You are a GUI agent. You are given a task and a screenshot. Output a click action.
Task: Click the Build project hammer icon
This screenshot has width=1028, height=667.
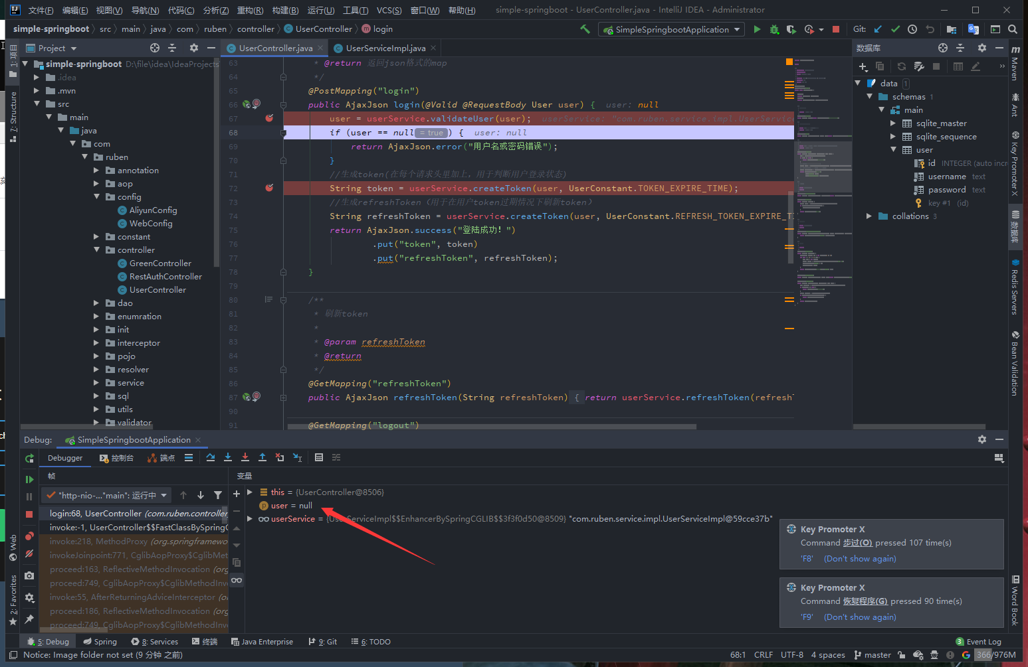pos(585,29)
